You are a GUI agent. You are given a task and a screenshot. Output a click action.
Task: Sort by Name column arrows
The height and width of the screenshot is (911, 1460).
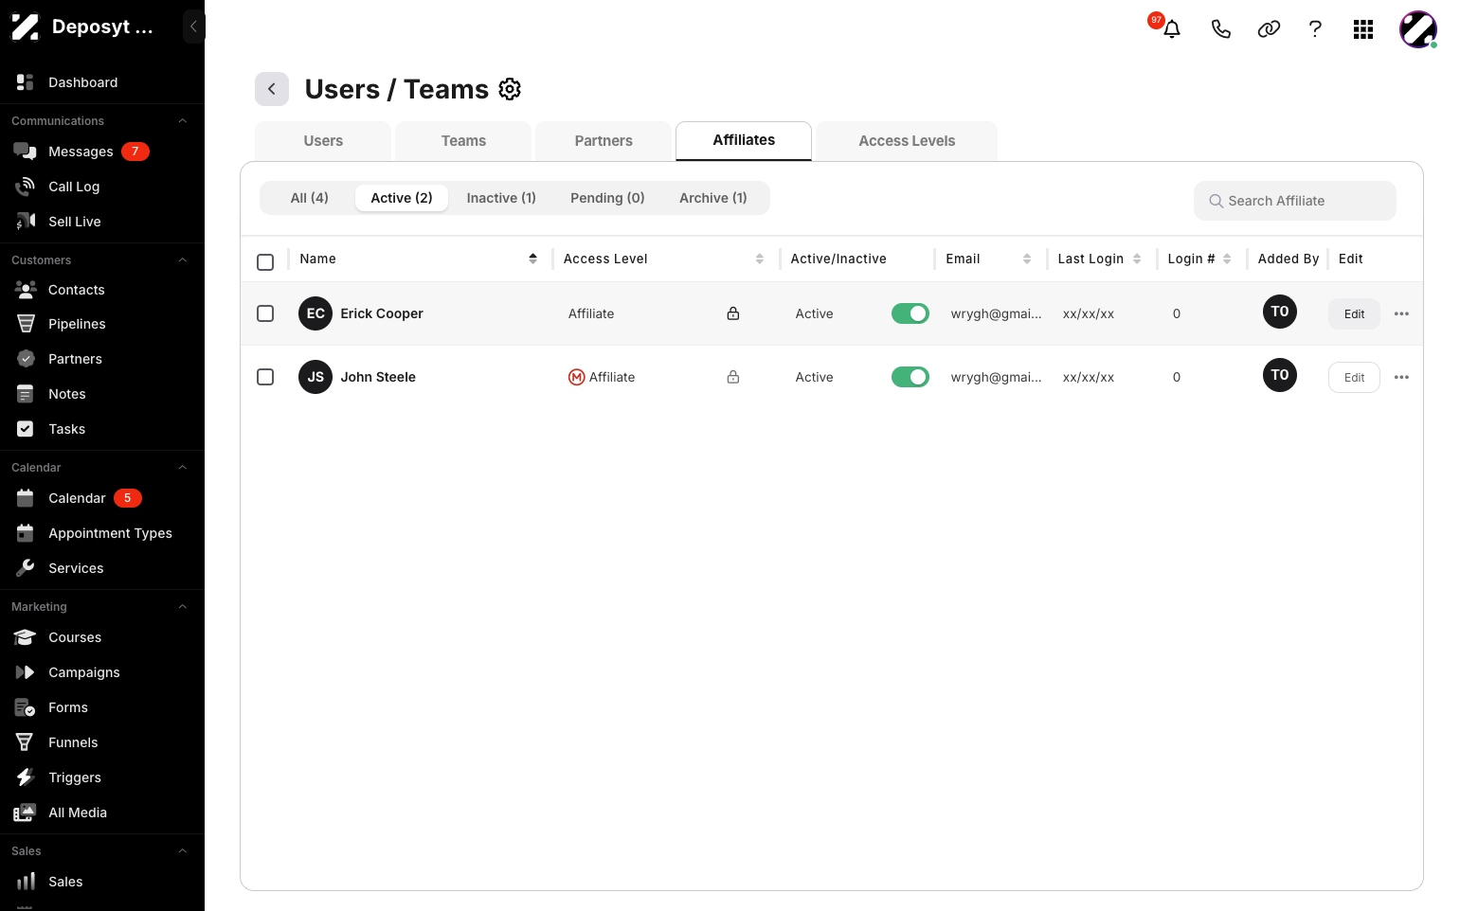[532, 259]
